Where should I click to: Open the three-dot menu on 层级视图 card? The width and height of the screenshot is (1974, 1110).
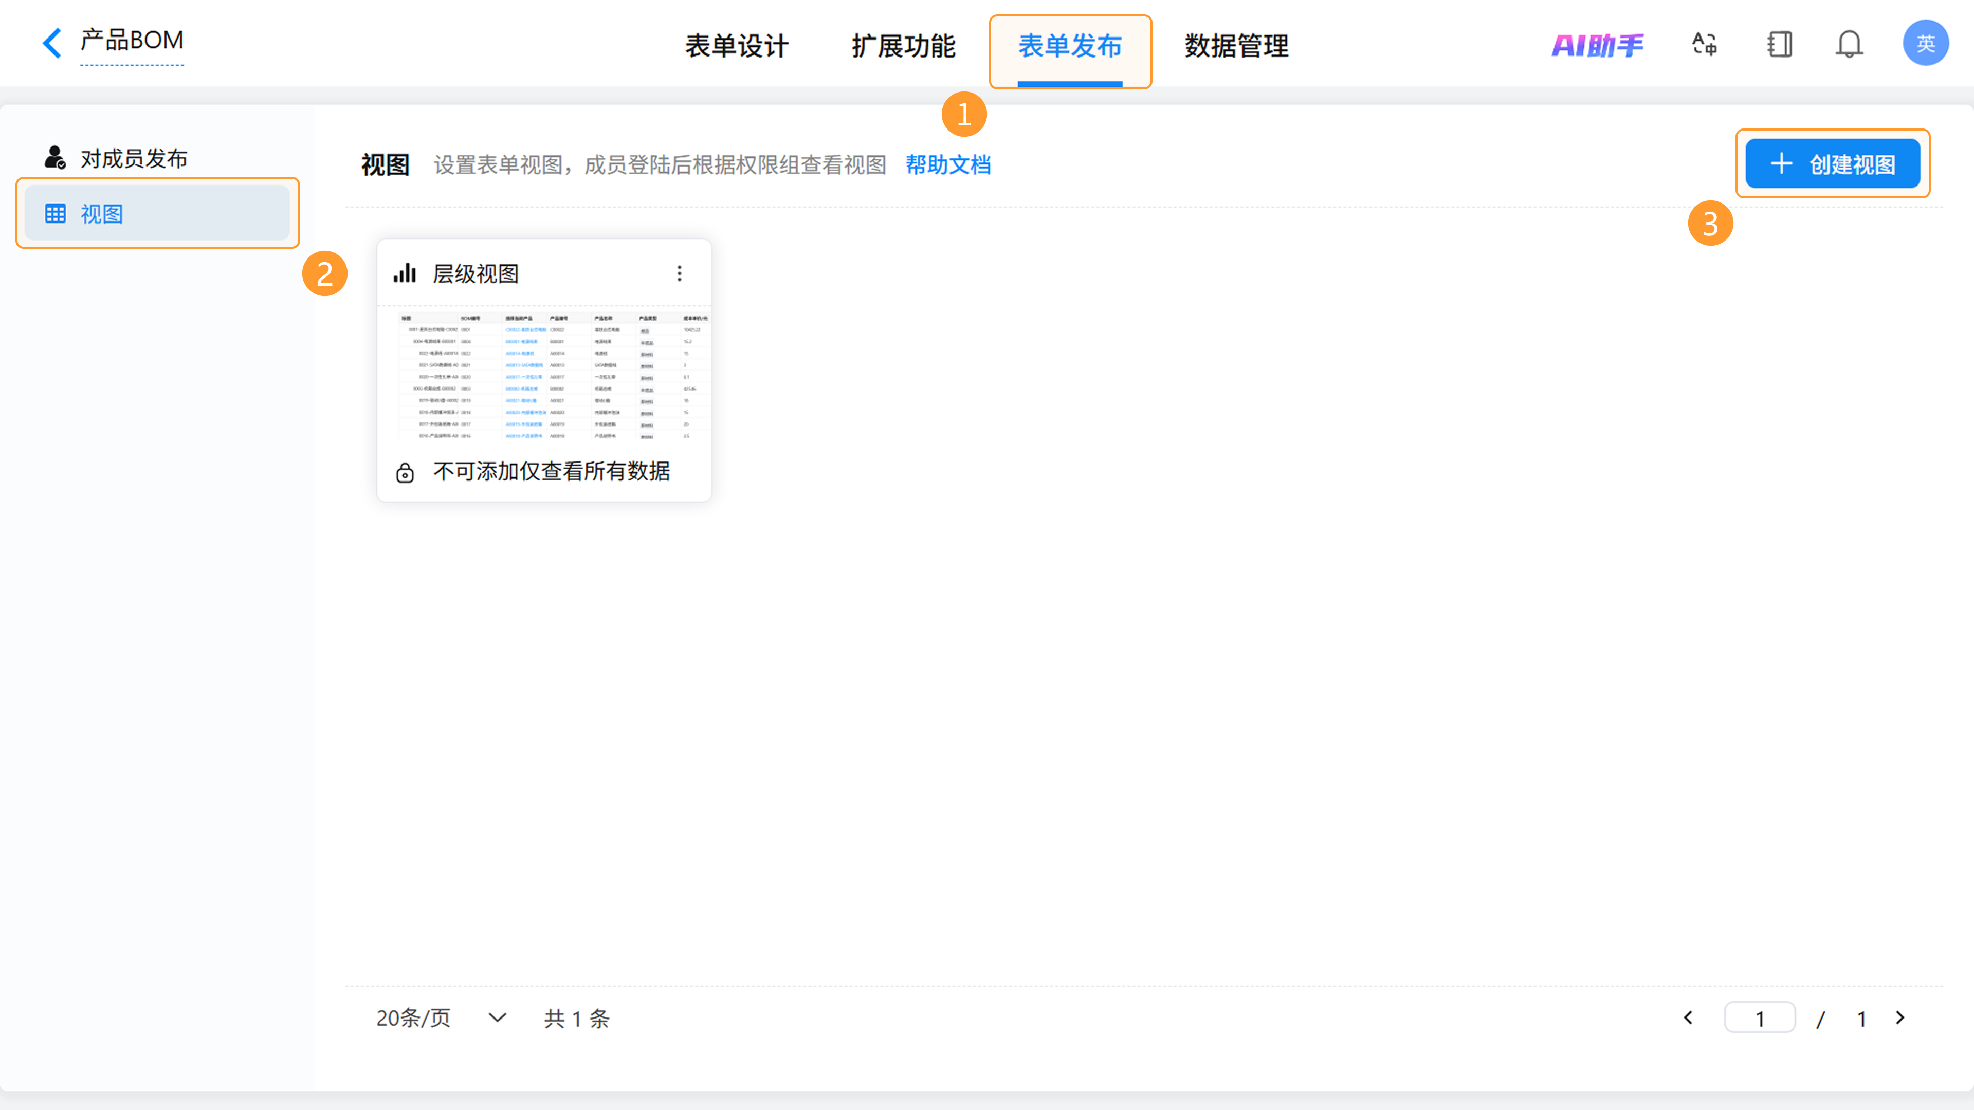pos(679,273)
